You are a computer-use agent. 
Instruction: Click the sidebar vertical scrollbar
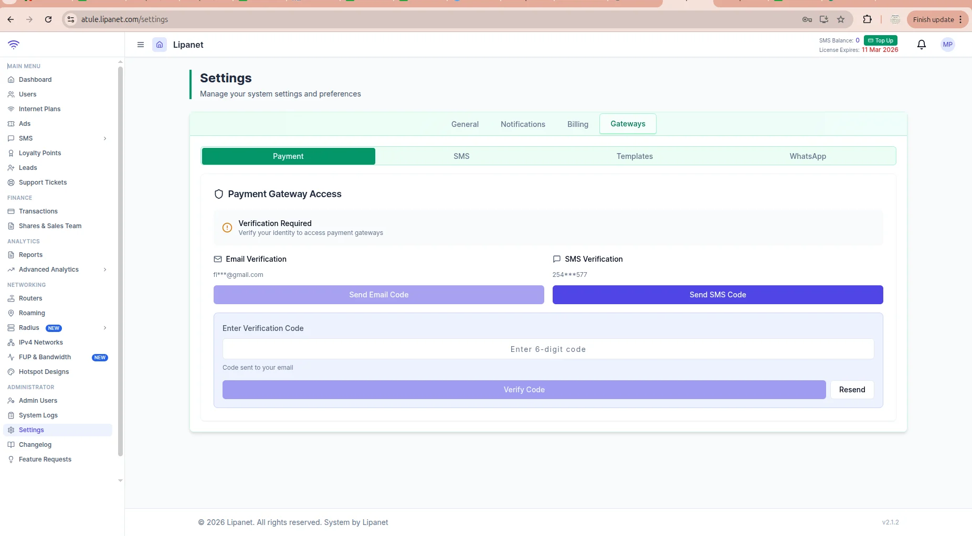coord(120,261)
